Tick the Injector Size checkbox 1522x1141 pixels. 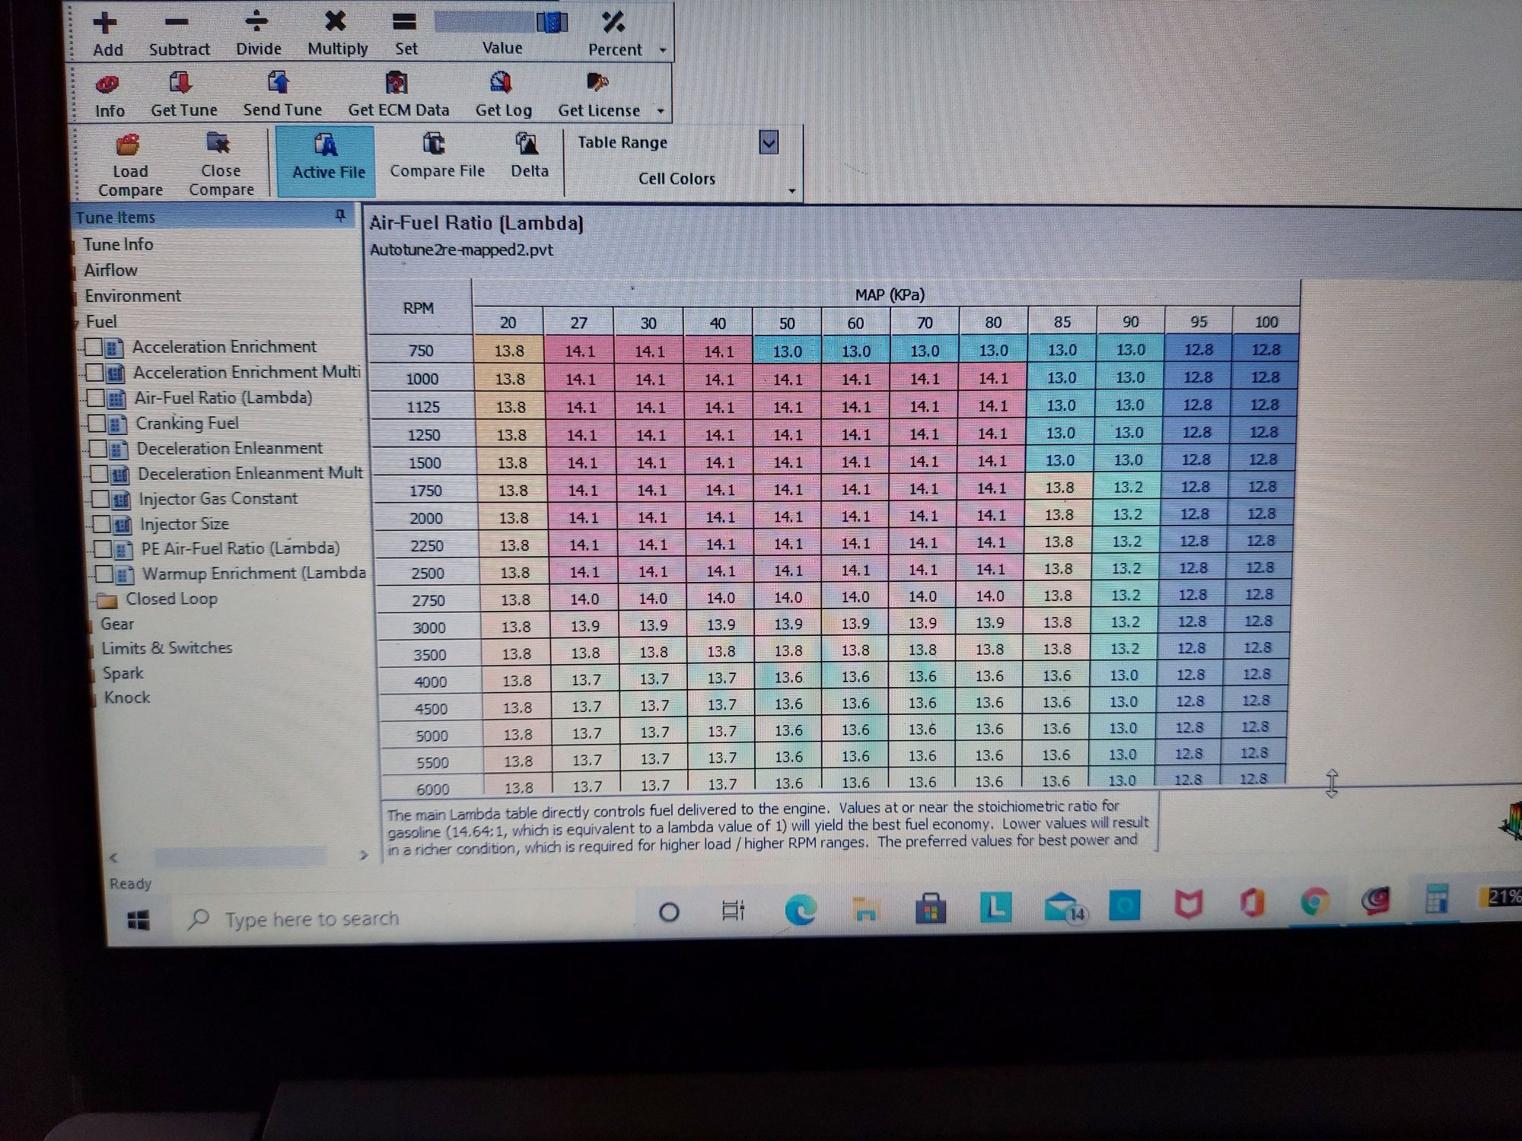click(x=101, y=524)
